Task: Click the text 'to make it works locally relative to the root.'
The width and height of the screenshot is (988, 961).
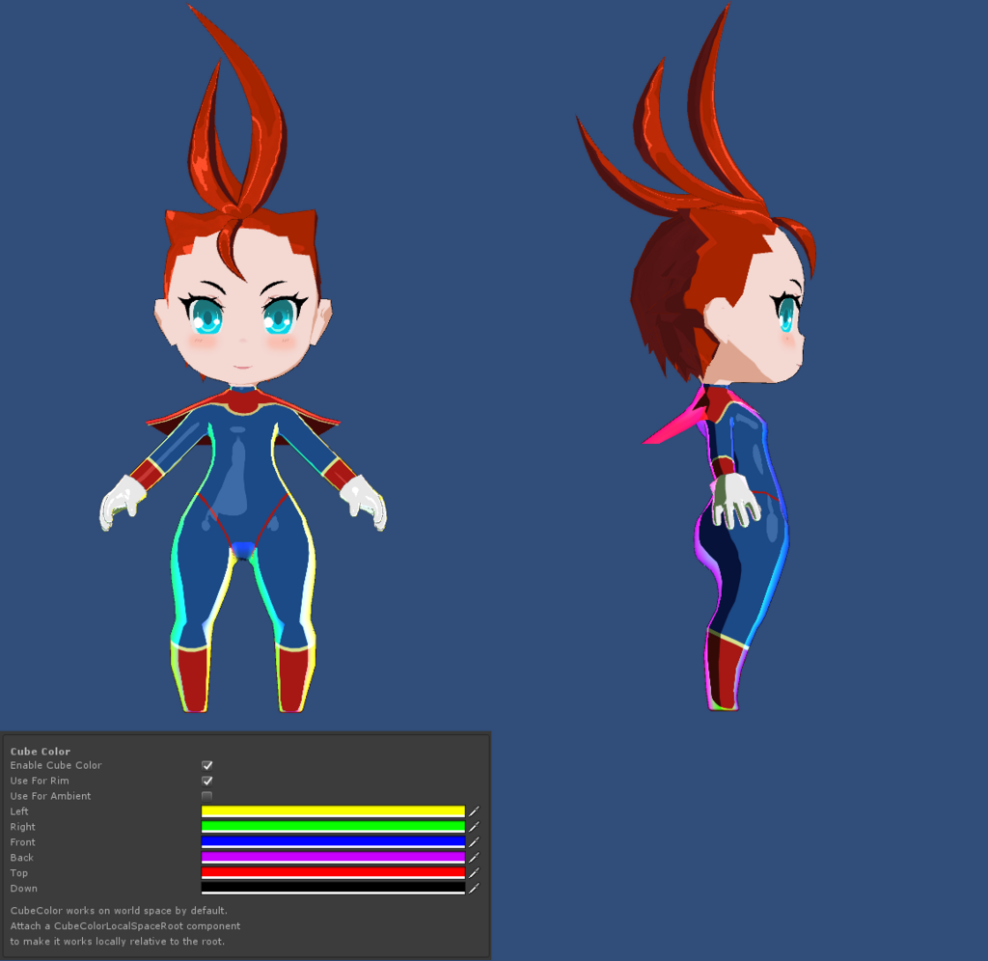Action: [117, 942]
